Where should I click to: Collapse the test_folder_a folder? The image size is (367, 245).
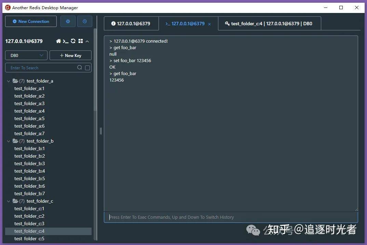[x=9, y=81]
